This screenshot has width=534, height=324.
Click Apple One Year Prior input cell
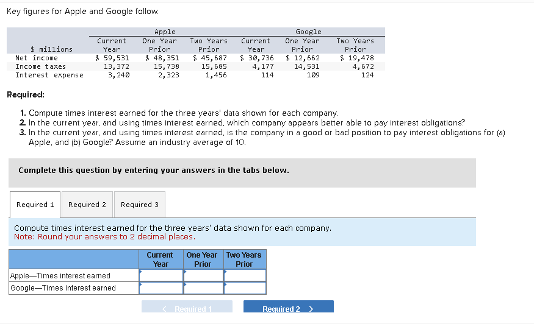(203, 275)
